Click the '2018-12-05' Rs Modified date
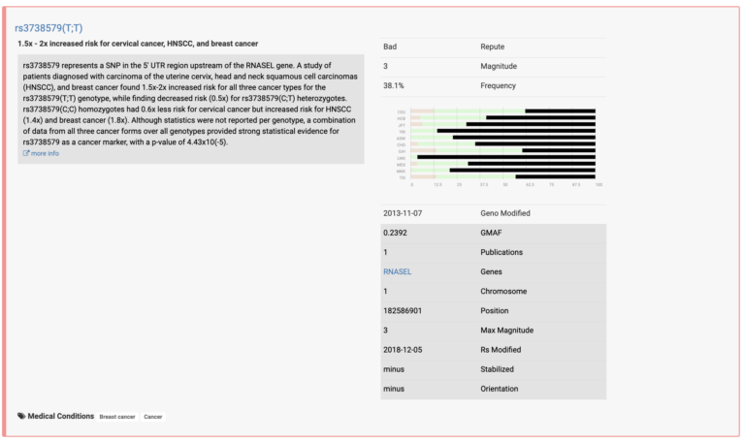Image resolution: width=745 pixels, height=442 pixels. [403, 349]
